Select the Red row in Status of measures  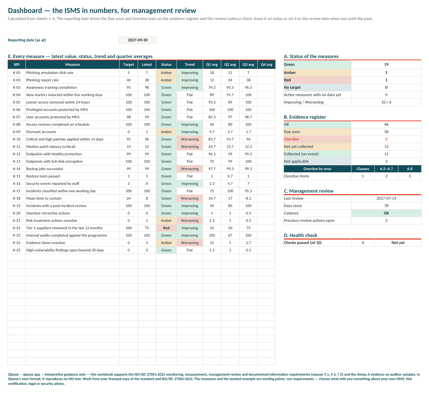[352, 80]
